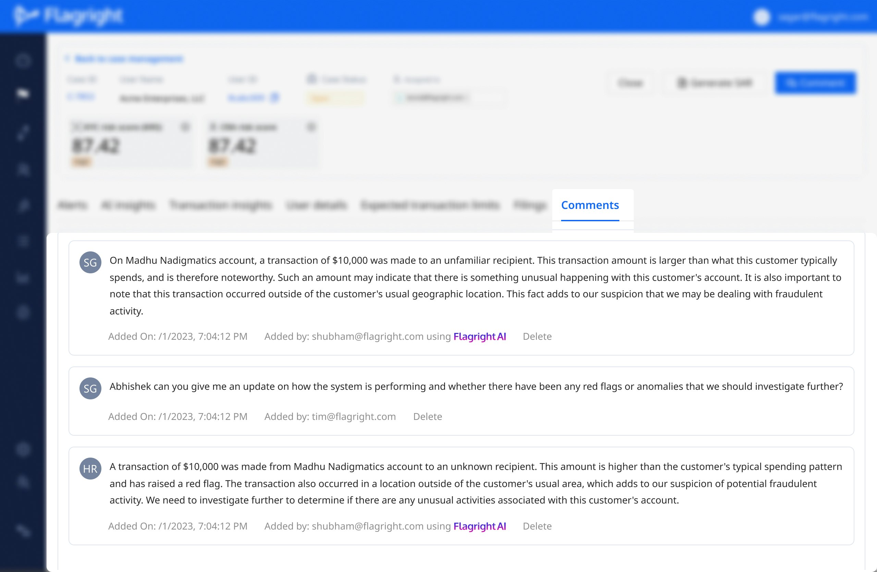Screen dimensions: 877x572
Task: Click profile avatar in top-right header
Action: 761,17
